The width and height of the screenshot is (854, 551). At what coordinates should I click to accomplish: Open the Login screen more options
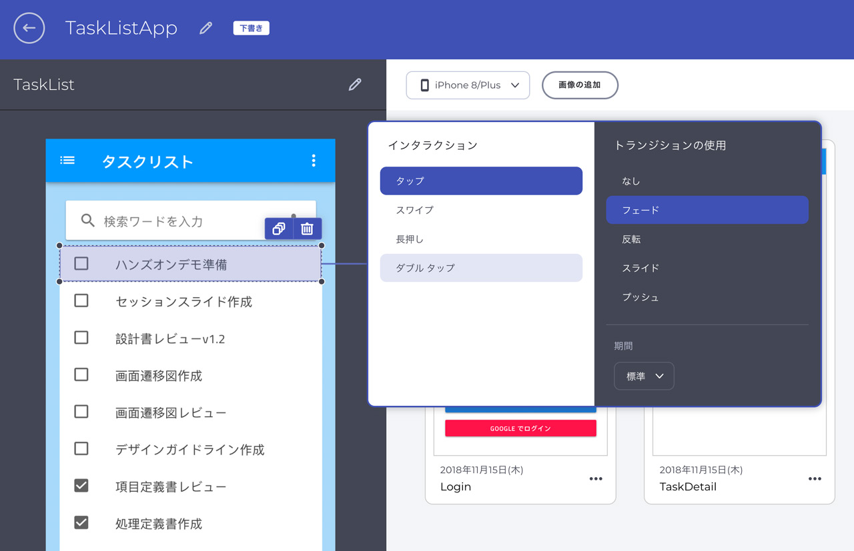pyautogui.click(x=596, y=479)
